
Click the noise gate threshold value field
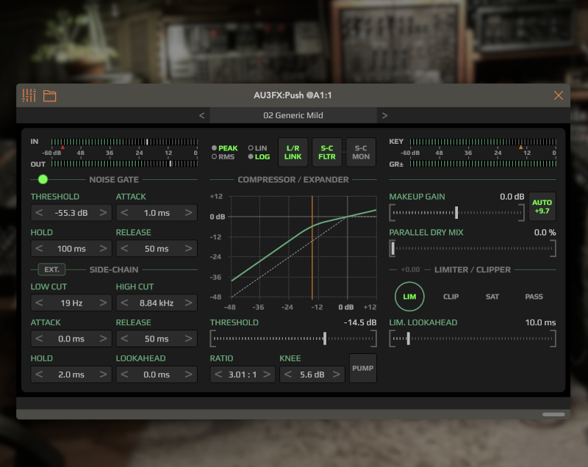71,213
